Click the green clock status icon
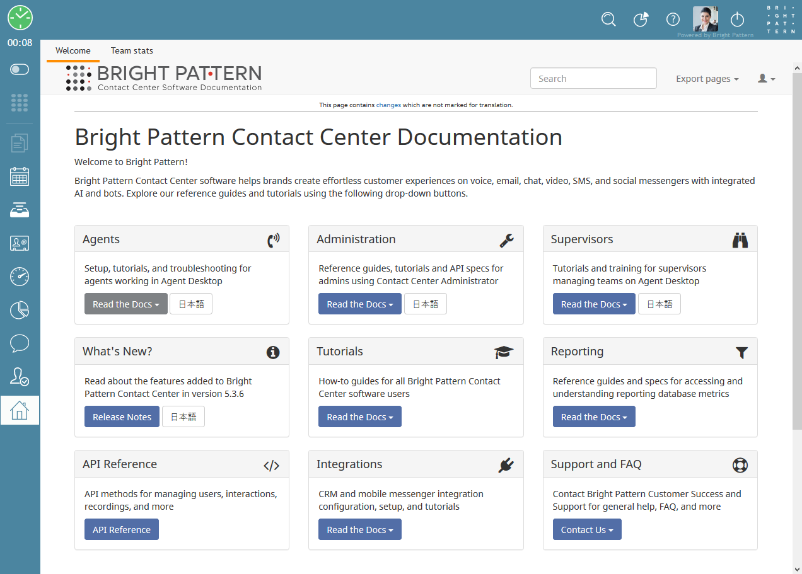The width and height of the screenshot is (802, 574). (x=20, y=18)
